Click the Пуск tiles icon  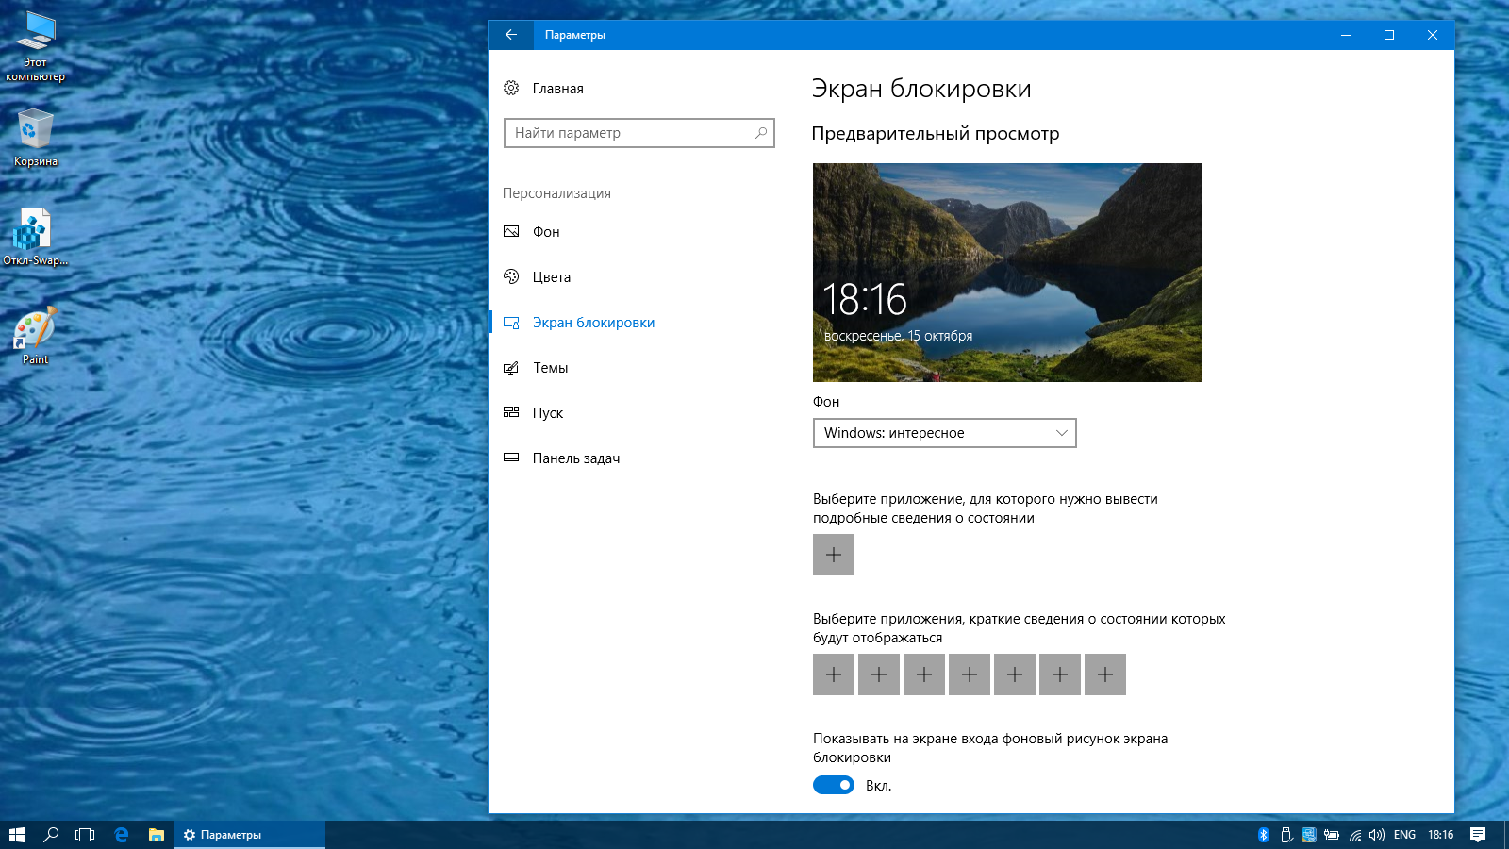[x=511, y=412]
